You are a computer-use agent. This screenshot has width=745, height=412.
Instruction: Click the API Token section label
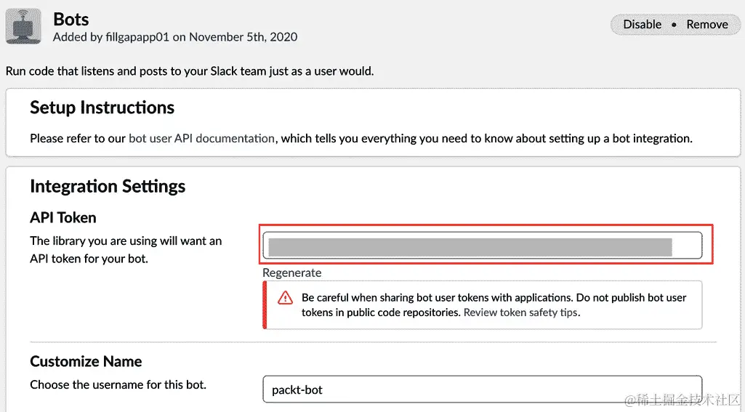point(63,217)
